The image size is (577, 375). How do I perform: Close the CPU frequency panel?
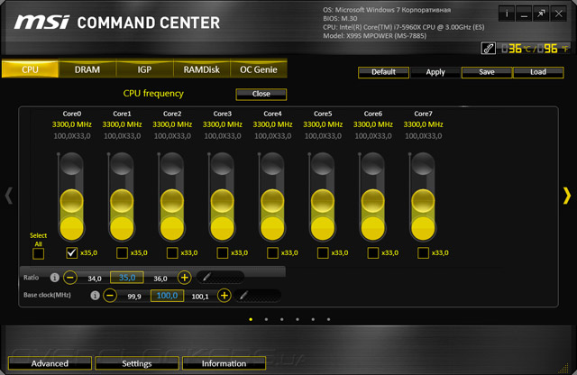[261, 94]
